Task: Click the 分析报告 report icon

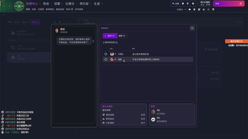Action: click(104, 123)
